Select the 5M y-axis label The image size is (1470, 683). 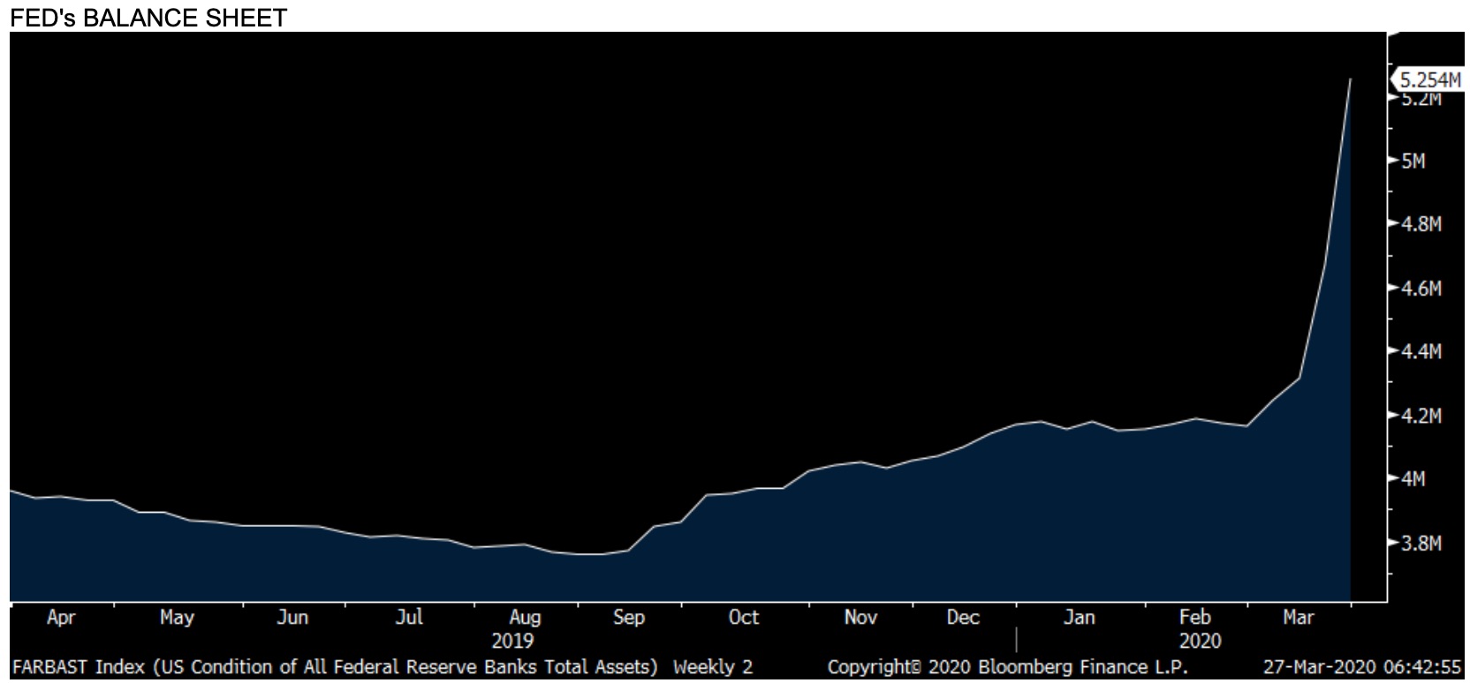tap(1413, 161)
